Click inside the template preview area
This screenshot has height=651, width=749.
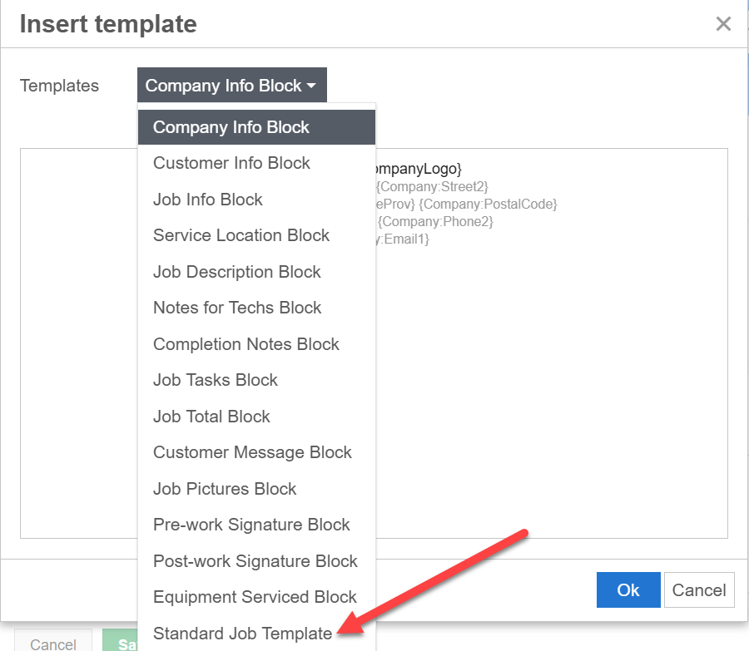click(549, 374)
